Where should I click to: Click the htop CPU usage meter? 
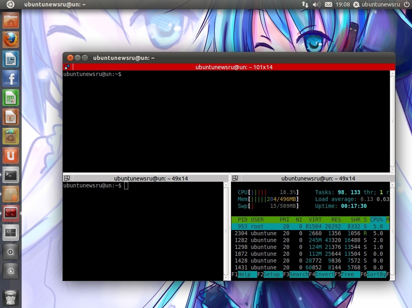(268, 193)
